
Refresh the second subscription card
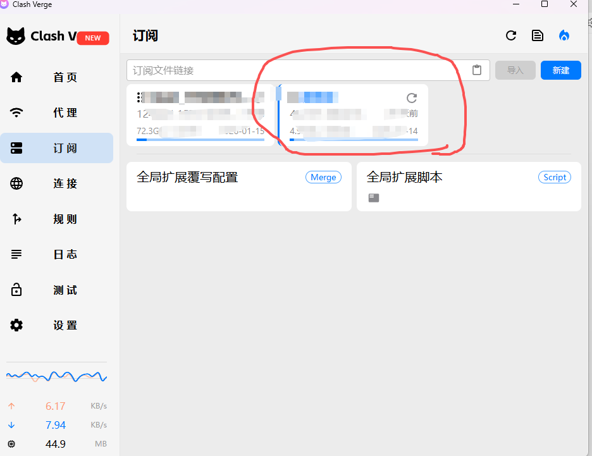(412, 97)
